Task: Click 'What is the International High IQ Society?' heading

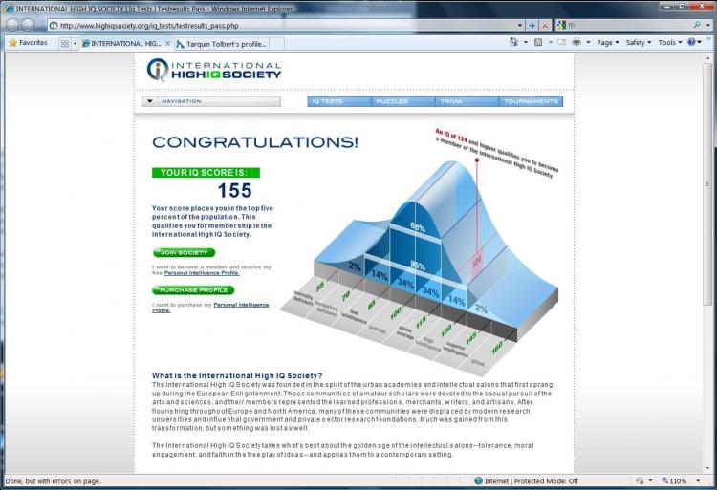Action: [237, 375]
